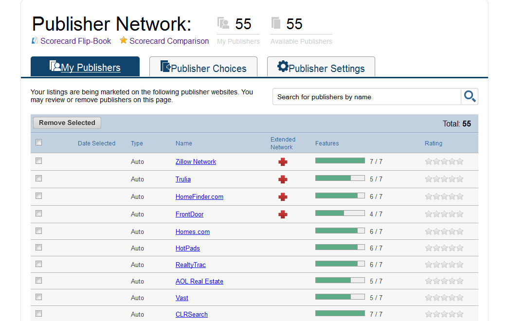Image resolution: width=509 pixels, height=321 pixels.
Task: Open the Homes.com publisher link
Action: pyautogui.click(x=193, y=232)
